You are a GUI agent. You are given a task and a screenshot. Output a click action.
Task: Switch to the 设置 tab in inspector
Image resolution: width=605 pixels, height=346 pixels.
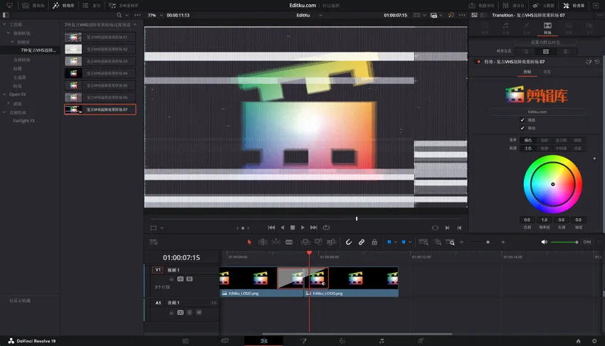tap(547, 72)
